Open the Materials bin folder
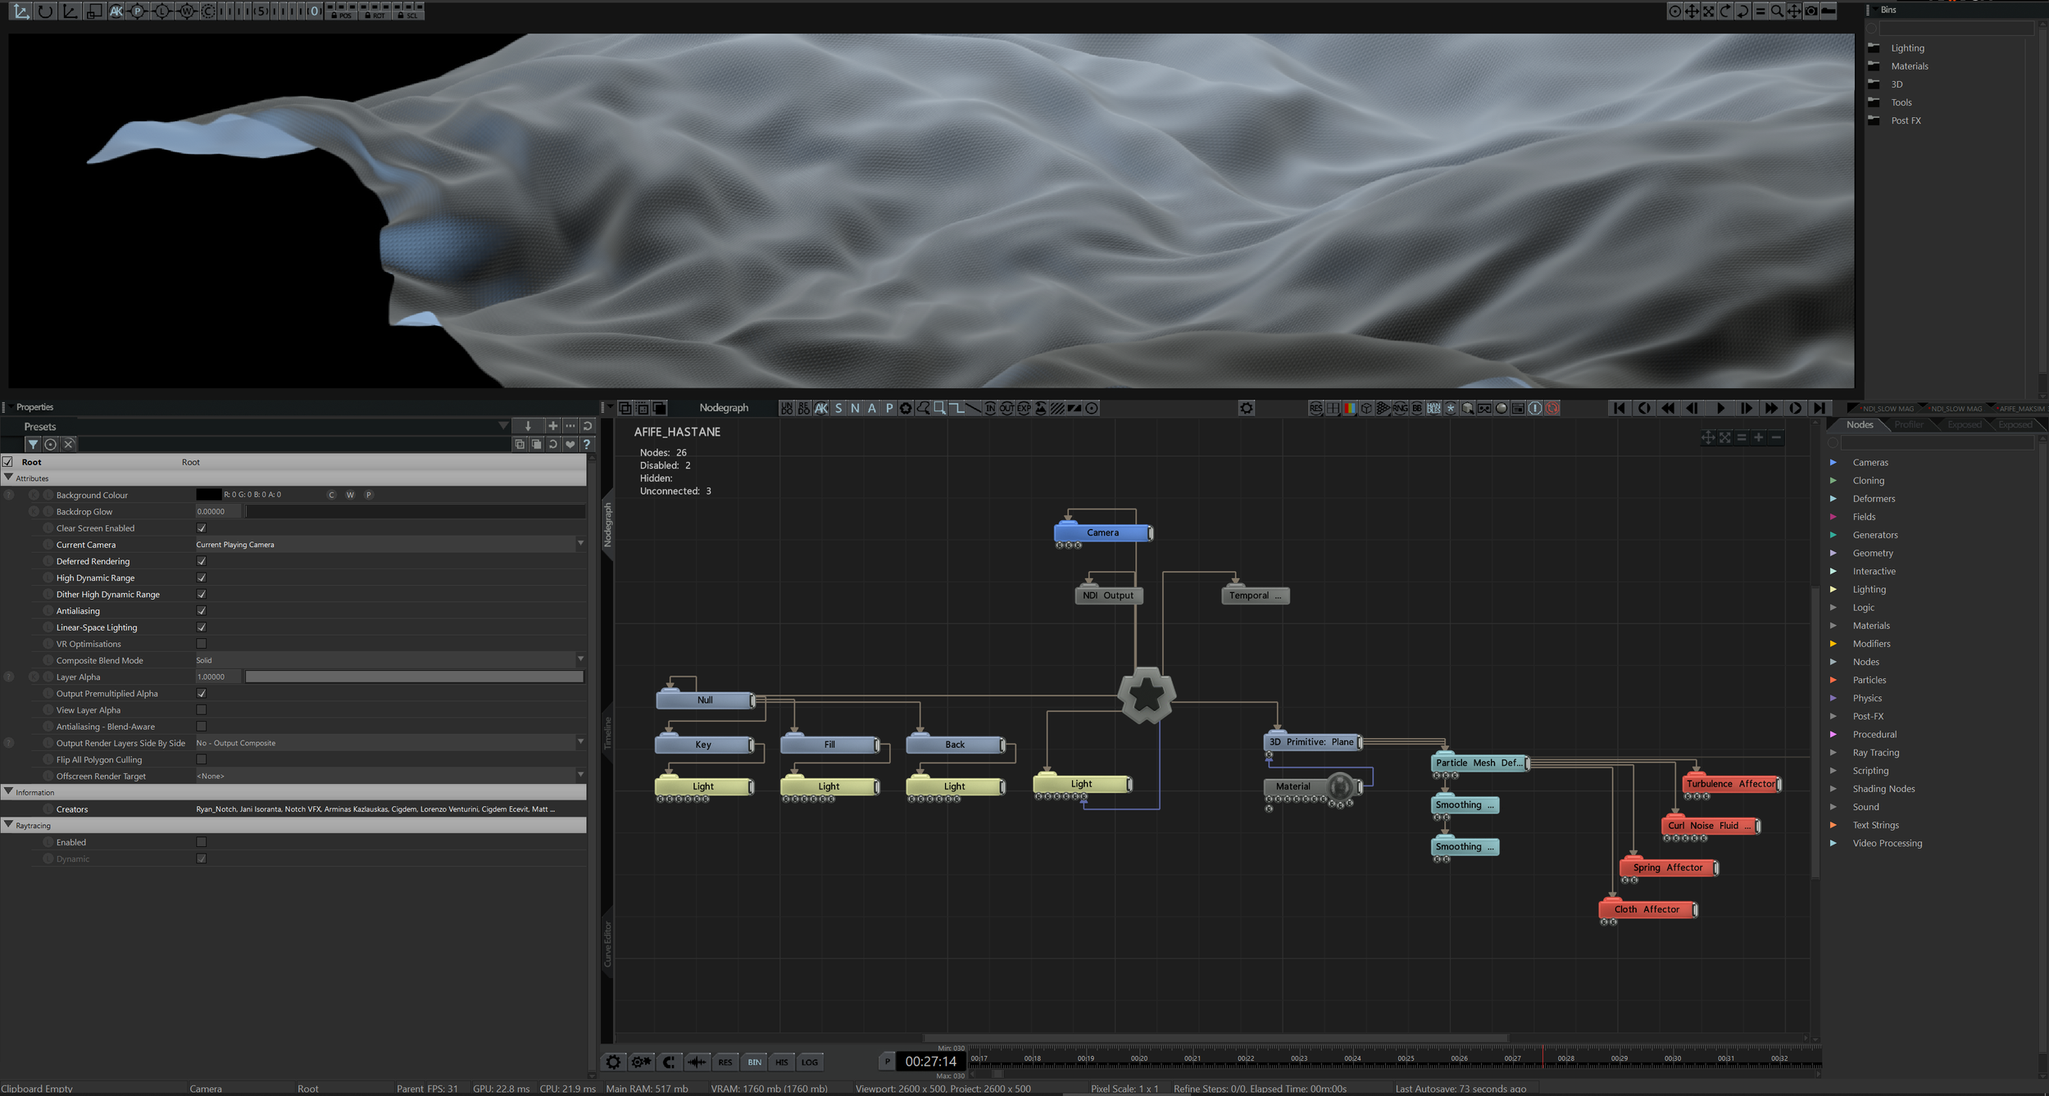 (1909, 66)
